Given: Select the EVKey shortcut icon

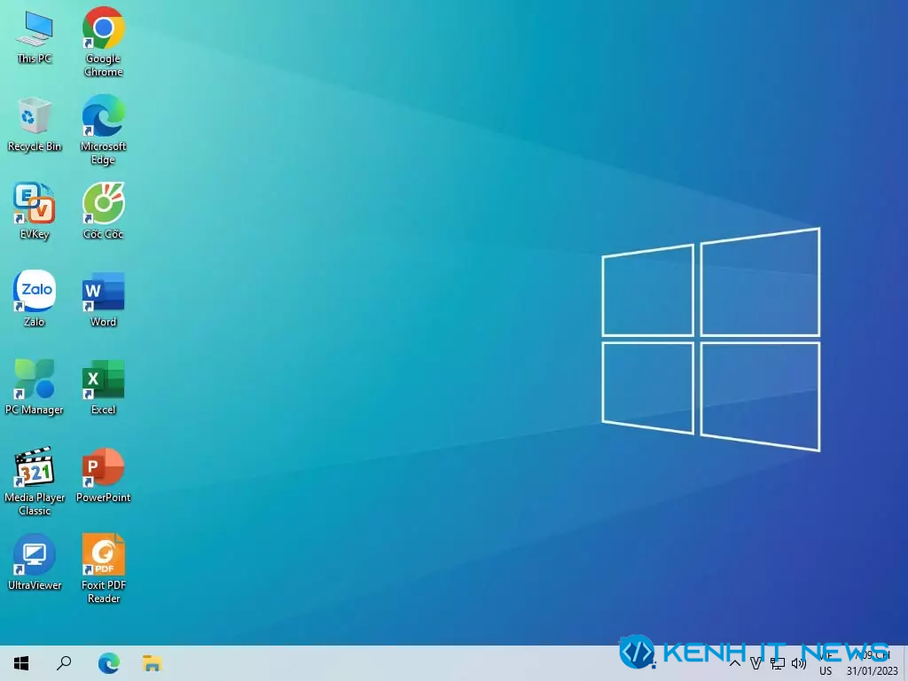Looking at the screenshot, I should click(x=35, y=211).
